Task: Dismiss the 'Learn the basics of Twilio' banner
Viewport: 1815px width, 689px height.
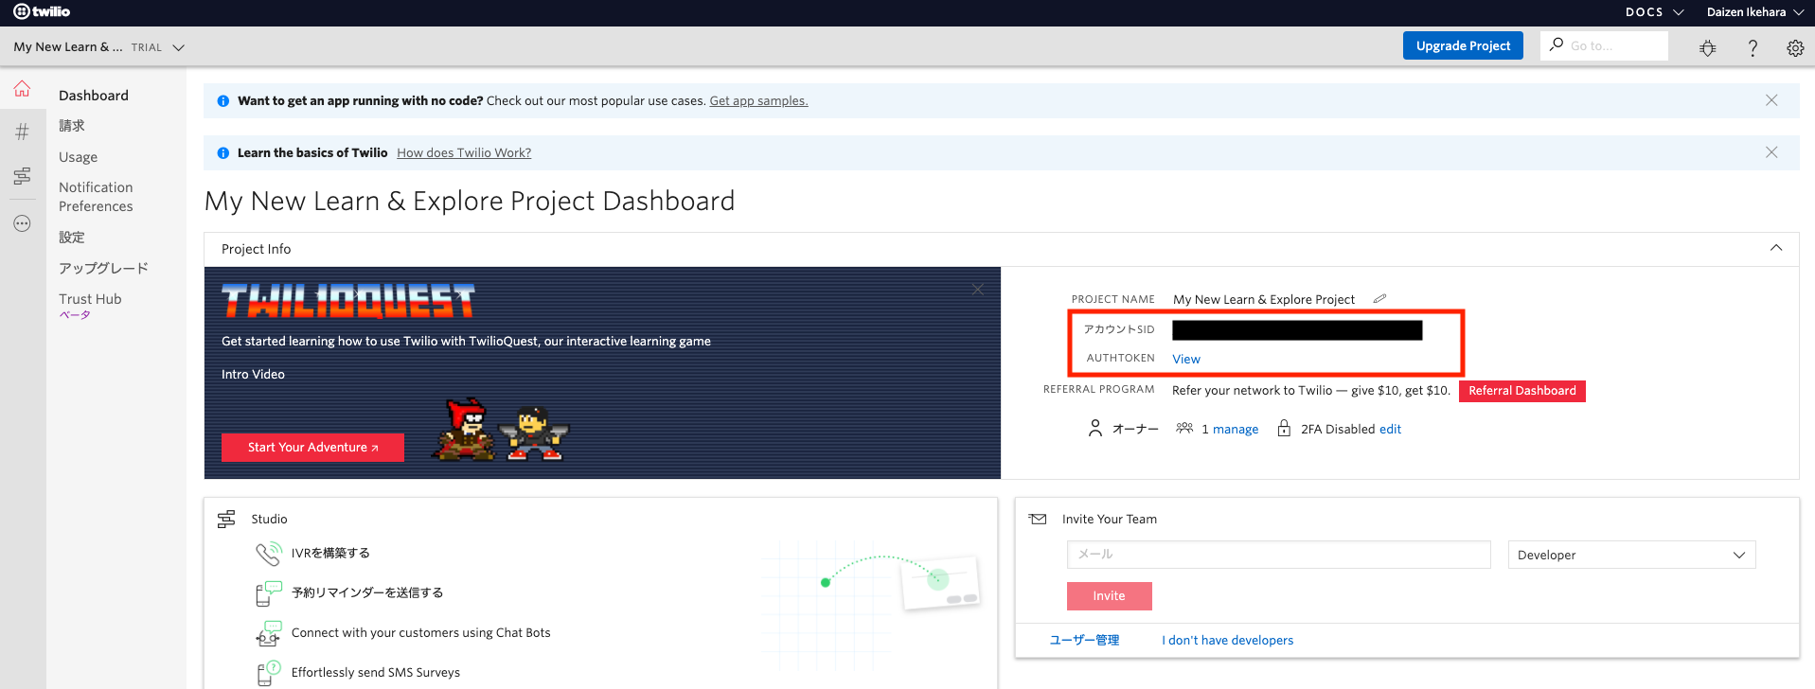Action: (1771, 152)
